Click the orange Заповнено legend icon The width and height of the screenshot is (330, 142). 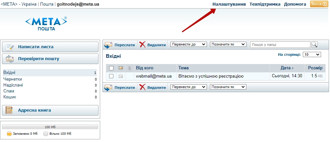[x=9, y=134]
